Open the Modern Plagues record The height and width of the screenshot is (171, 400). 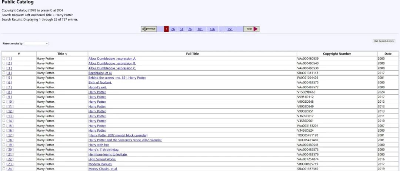coord(100,164)
